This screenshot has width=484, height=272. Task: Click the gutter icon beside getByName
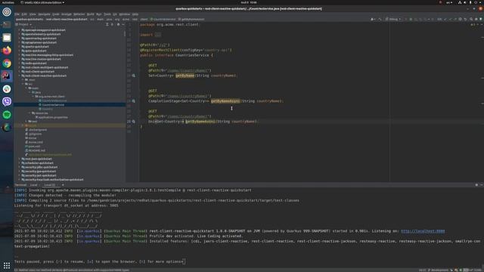(134, 76)
